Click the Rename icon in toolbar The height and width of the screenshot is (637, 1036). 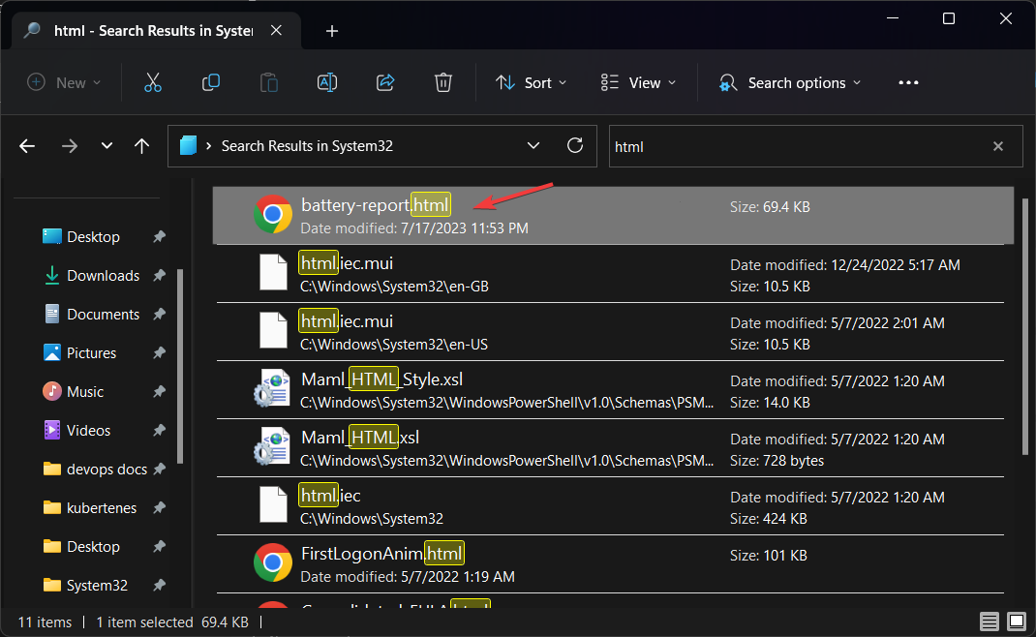[x=327, y=83]
